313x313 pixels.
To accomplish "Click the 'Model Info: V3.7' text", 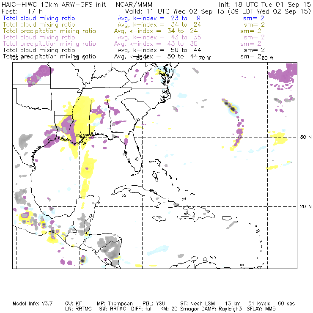I will pos(33,304).
